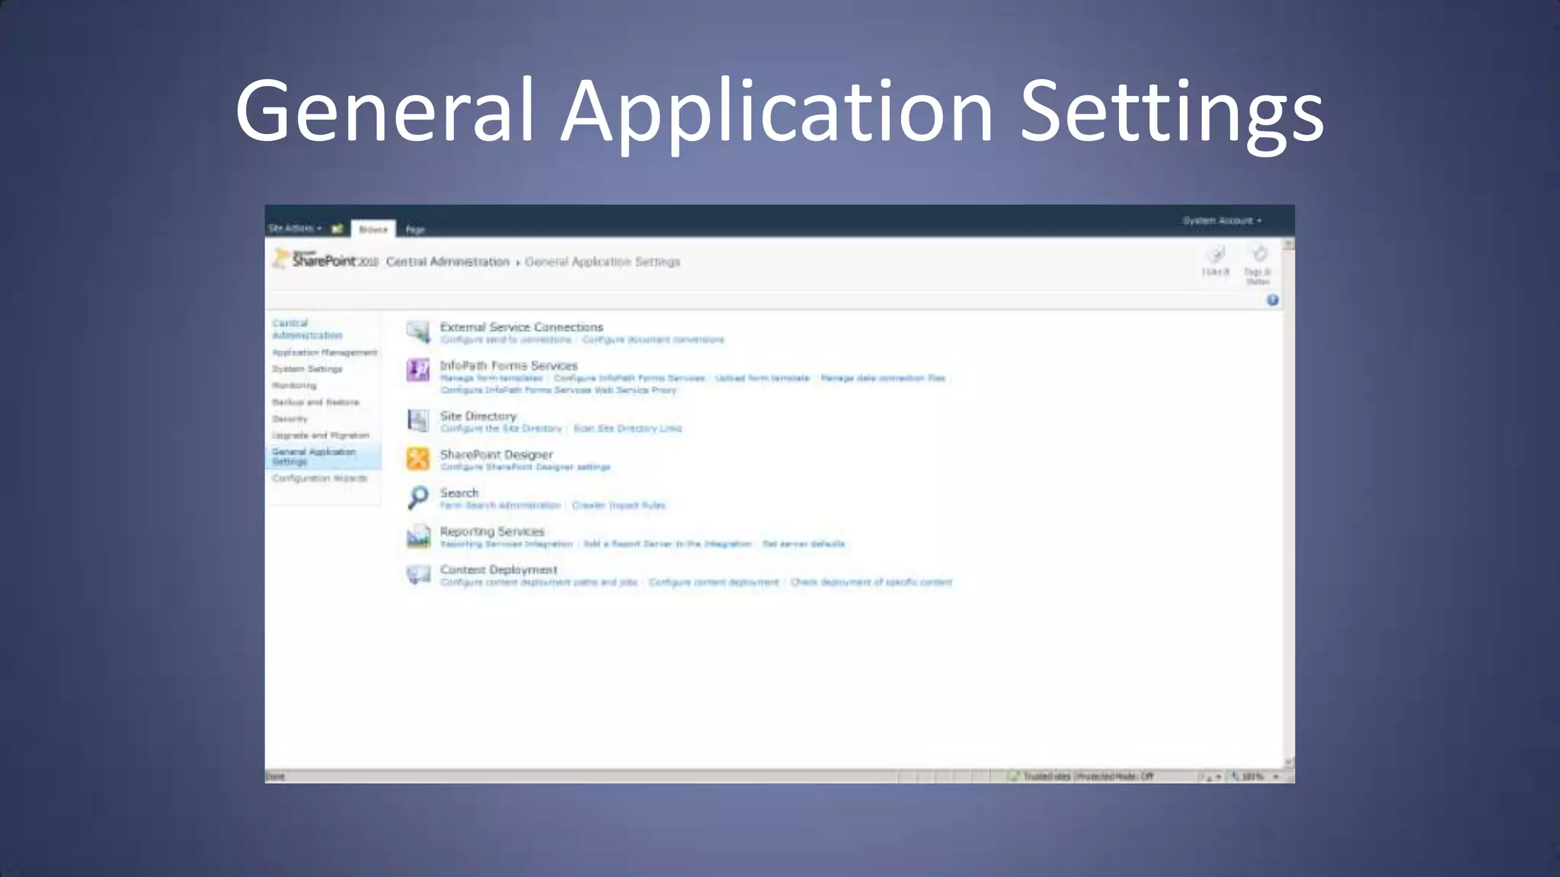This screenshot has height=877, width=1560.
Task: Open Application Management in left navigation
Action: coord(324,352)
